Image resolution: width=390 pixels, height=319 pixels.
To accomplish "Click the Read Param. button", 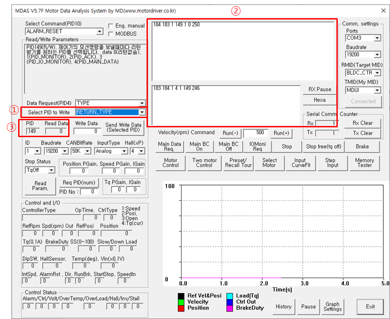I will 41,186.
